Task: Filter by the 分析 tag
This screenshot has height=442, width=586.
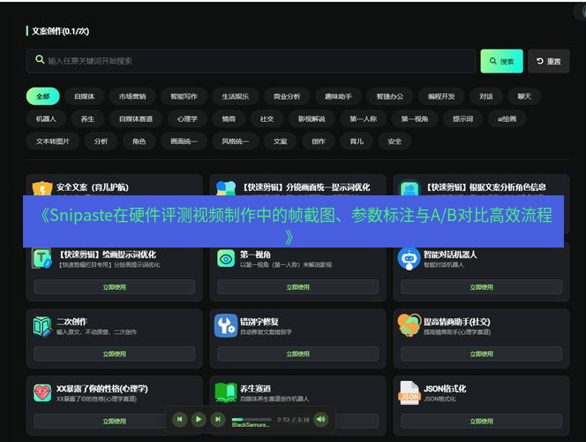Action: 101,141
